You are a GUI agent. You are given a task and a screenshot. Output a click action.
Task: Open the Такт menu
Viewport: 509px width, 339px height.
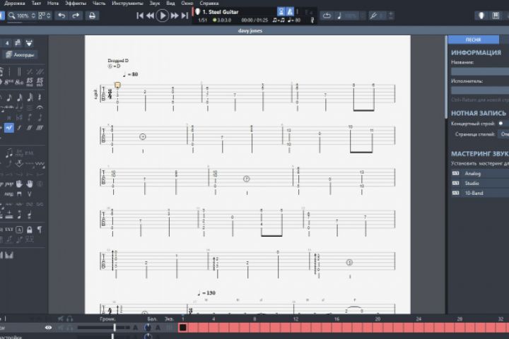(x=36, y=4)
